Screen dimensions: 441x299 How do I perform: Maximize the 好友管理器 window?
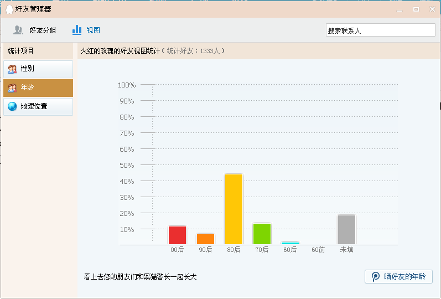416,9
